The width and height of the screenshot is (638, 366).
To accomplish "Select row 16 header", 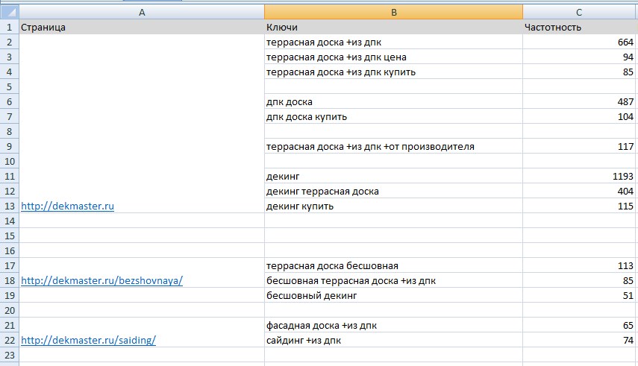I will [x=10, y=251].
